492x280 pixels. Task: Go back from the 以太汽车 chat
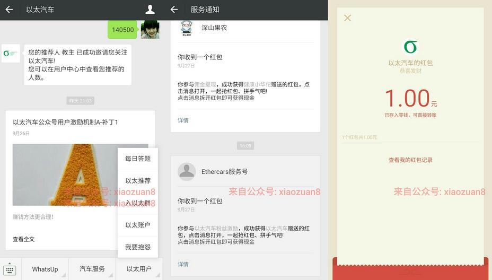tap(9, 10)
